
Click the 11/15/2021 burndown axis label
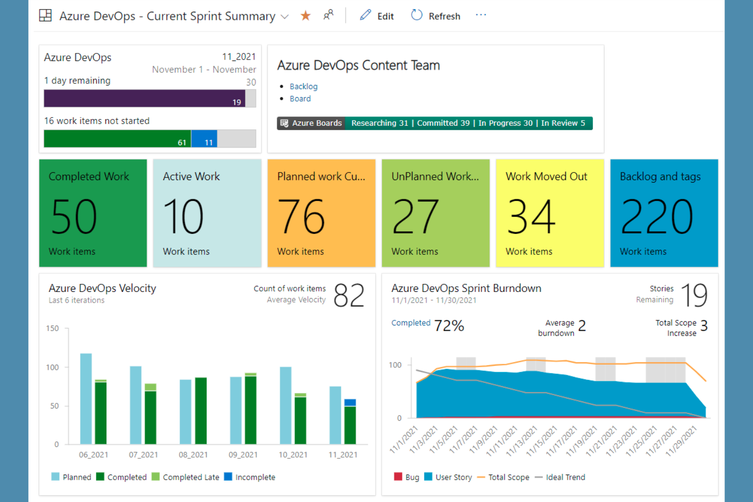pos(541,440)
